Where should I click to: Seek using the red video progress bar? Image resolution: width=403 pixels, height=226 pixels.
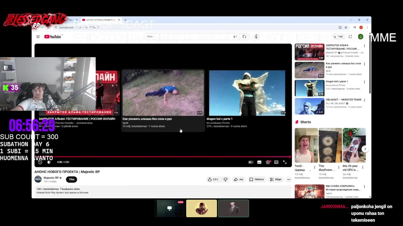click(163, 157)
